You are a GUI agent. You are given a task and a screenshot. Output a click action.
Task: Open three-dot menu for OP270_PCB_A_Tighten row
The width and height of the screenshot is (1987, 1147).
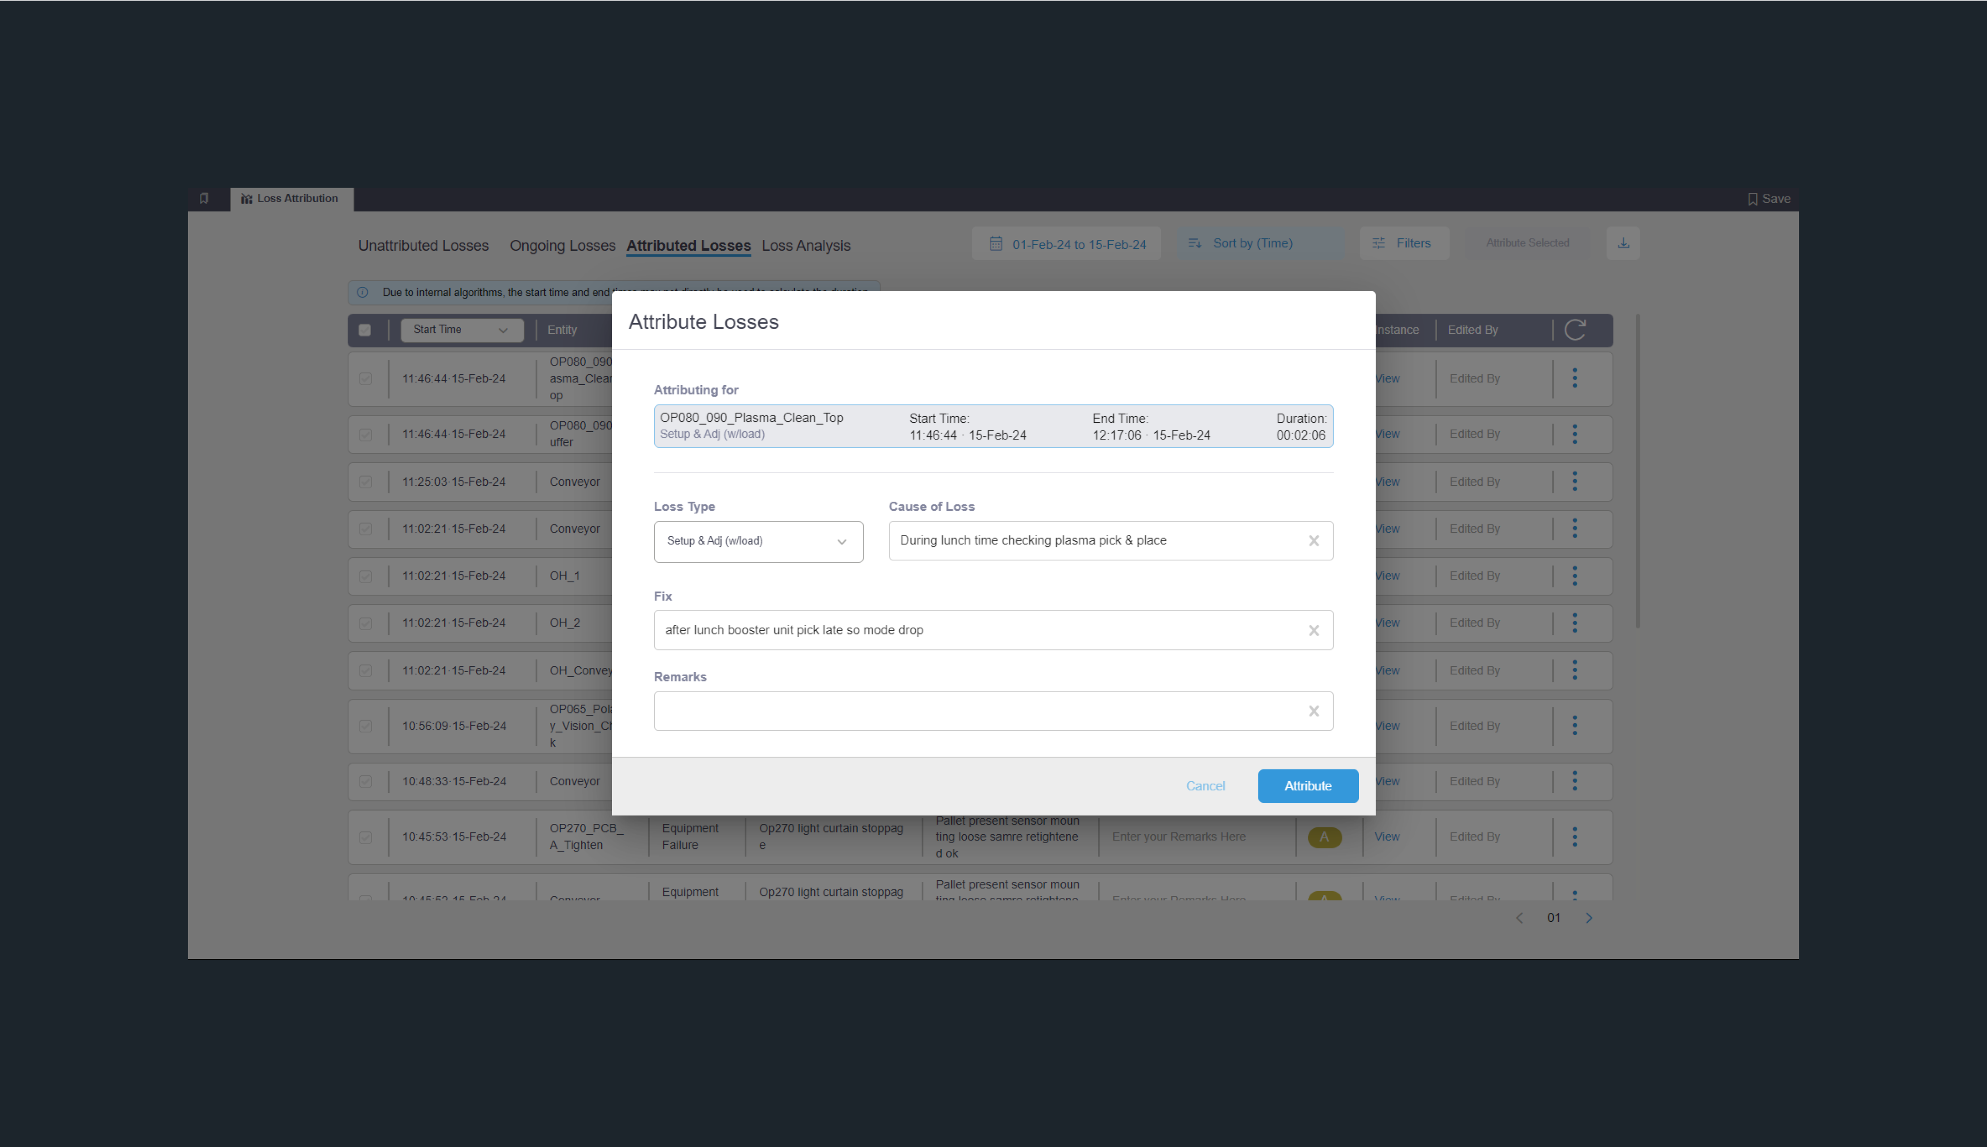[1574, 837]
